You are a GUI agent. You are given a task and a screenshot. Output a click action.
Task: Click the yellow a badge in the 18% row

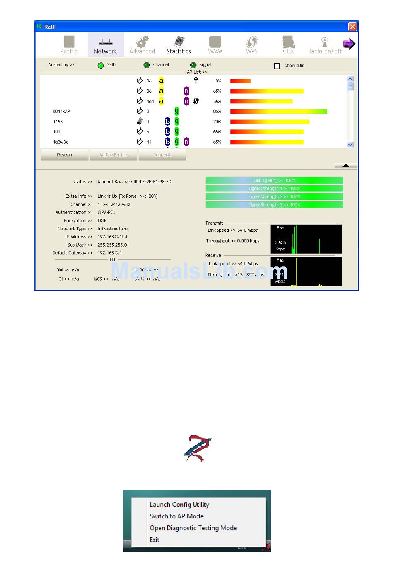coord(161,81)
